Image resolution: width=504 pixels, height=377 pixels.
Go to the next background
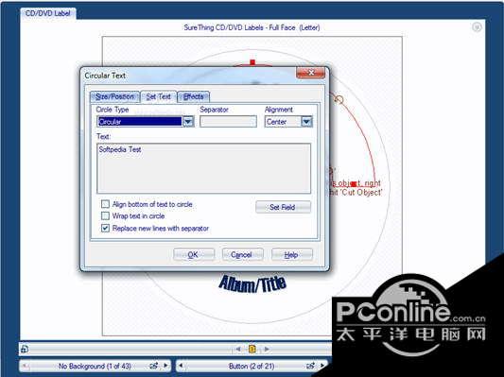click(x=165, y=366)
